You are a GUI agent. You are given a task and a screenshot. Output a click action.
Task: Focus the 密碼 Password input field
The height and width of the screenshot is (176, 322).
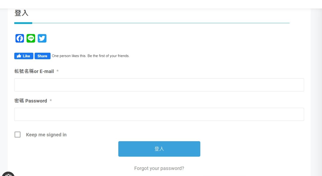click(x=159, y=114)
